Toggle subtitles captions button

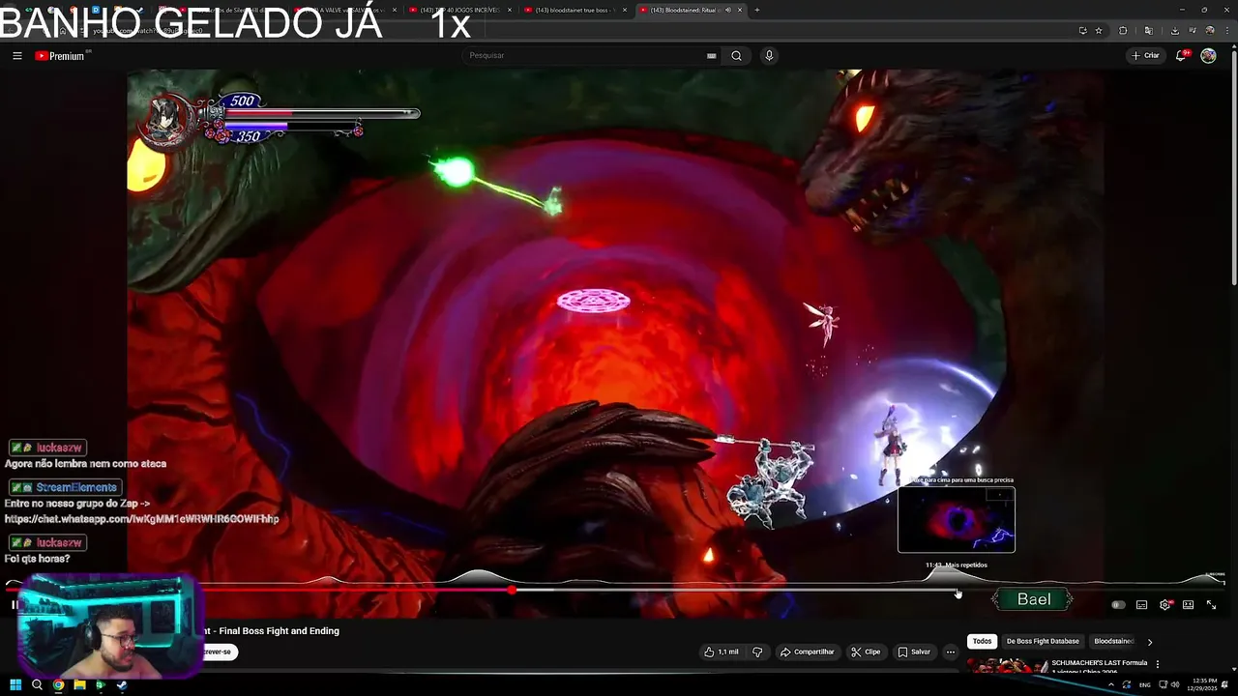point(1141,605)
